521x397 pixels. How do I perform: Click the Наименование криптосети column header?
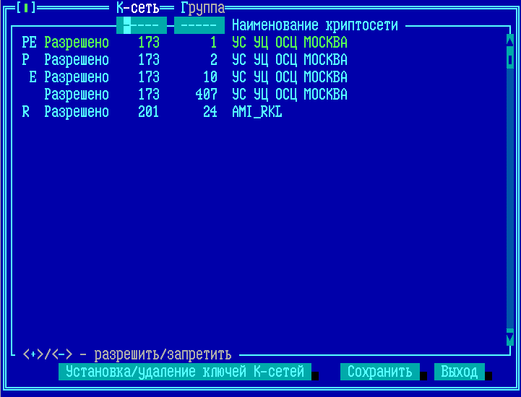pyautogui.click(x=314, y=25)
